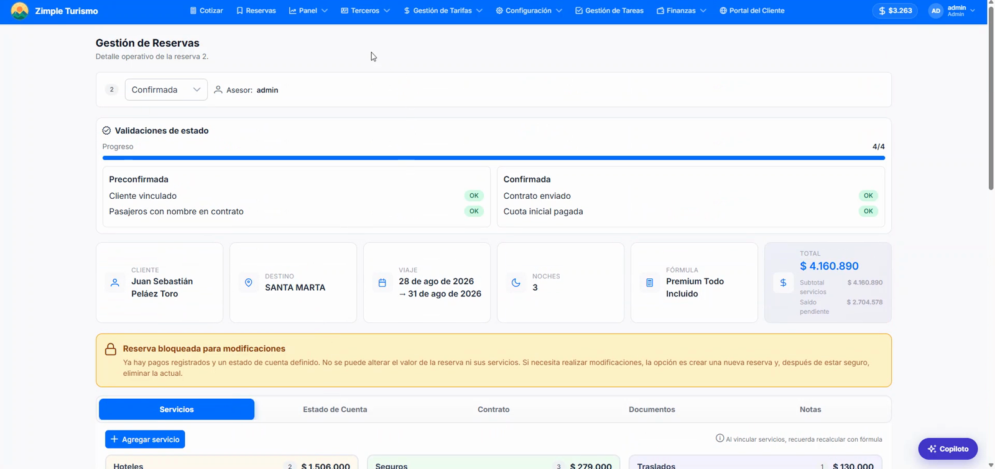
Task: Click the info icon beside recalcular note
Action: click(720, 439)
